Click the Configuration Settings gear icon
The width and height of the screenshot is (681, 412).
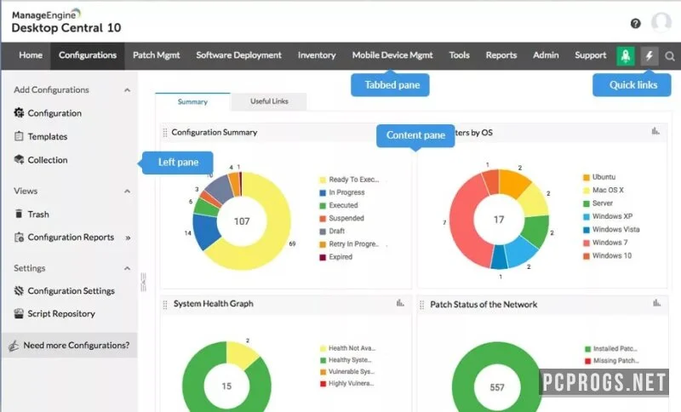point(19,290)
